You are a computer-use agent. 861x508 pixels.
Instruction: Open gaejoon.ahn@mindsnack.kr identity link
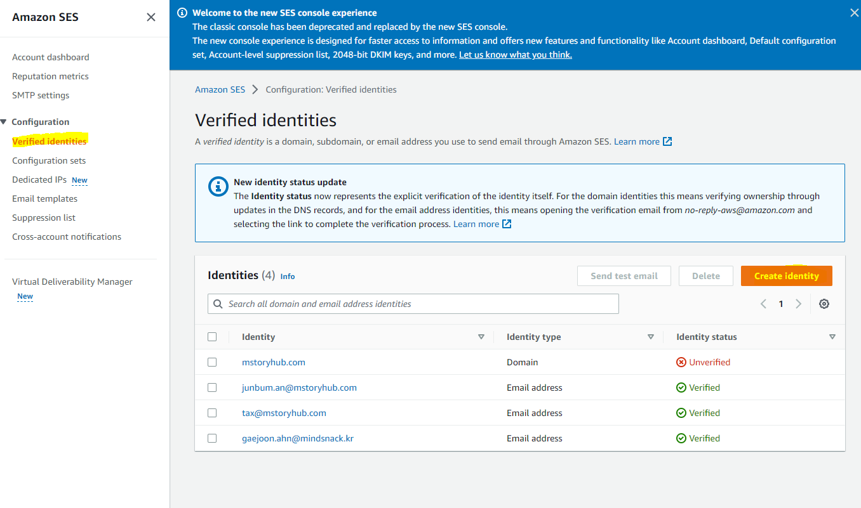[298, 438]
